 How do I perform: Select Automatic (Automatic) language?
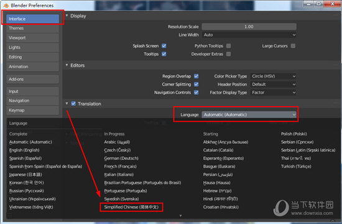point(30,142)
